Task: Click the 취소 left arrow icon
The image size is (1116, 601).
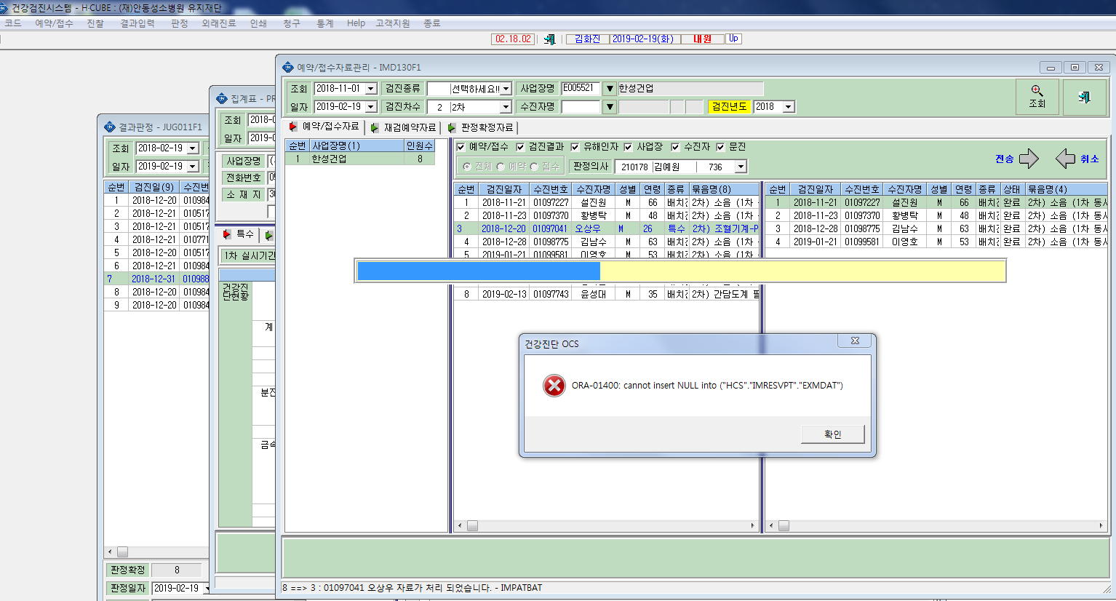Action: click(1065, 159)
